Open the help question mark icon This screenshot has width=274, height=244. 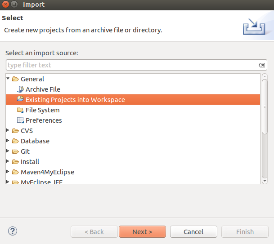click(12, 231)
